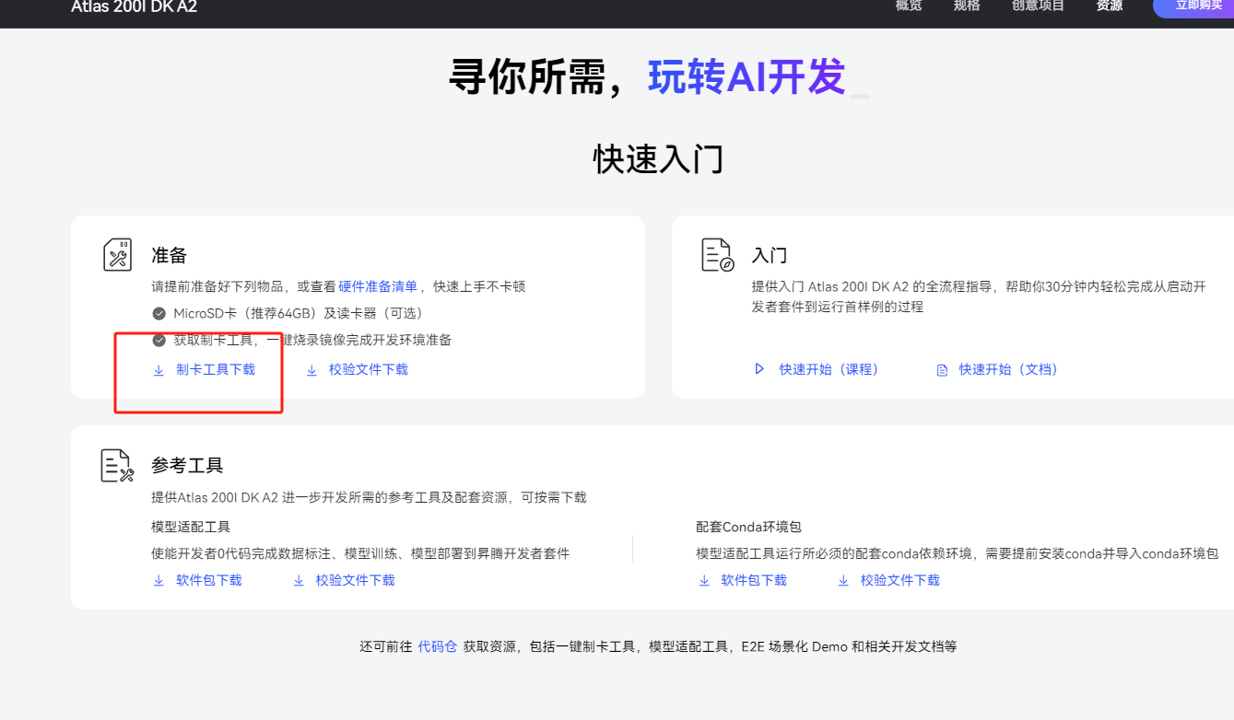Click download icon before 软件包下载 under 配套Conda环境包
Screen dimensions: 1234x720
pos(704,581)
